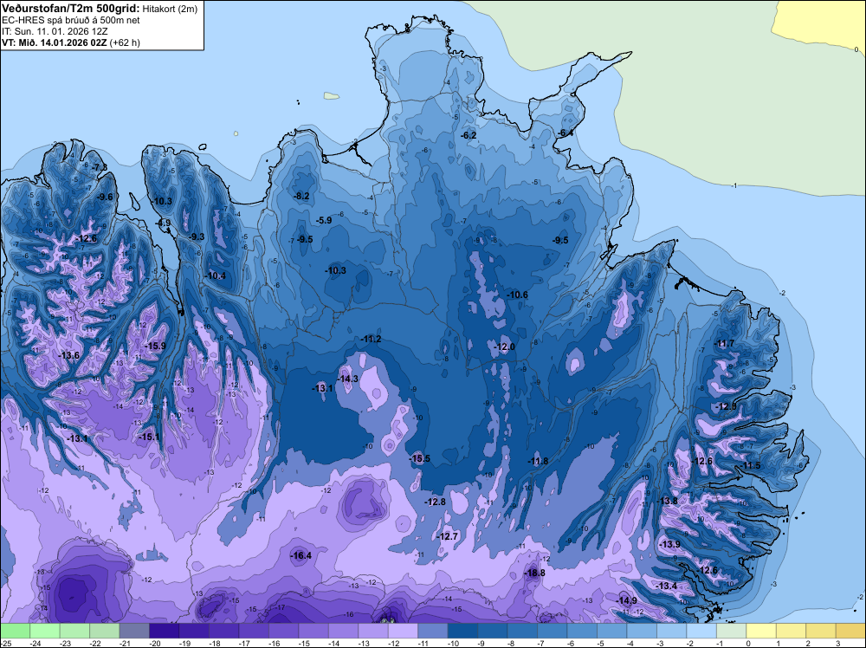Select the -13.4 temperature label
Screen dimensions: 866x648
click(667, 586)
